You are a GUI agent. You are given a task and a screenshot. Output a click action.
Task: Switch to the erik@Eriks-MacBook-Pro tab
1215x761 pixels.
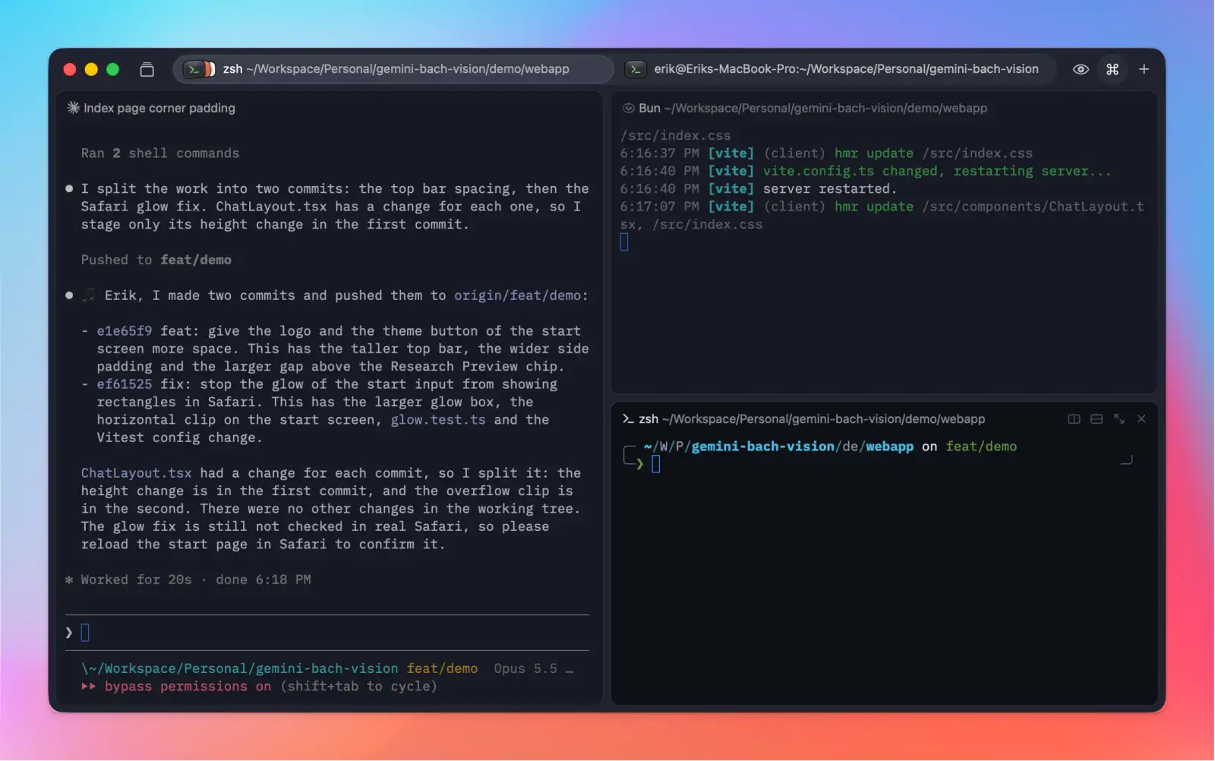(x=838, y=69)
